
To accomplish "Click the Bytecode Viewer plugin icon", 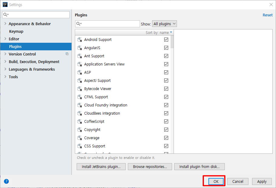I will coord(80,89).
